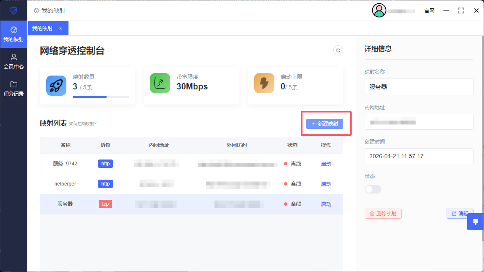This screenshot has width=484, height=272.
Task: Open 会员中心 member center
Action: 13,61
